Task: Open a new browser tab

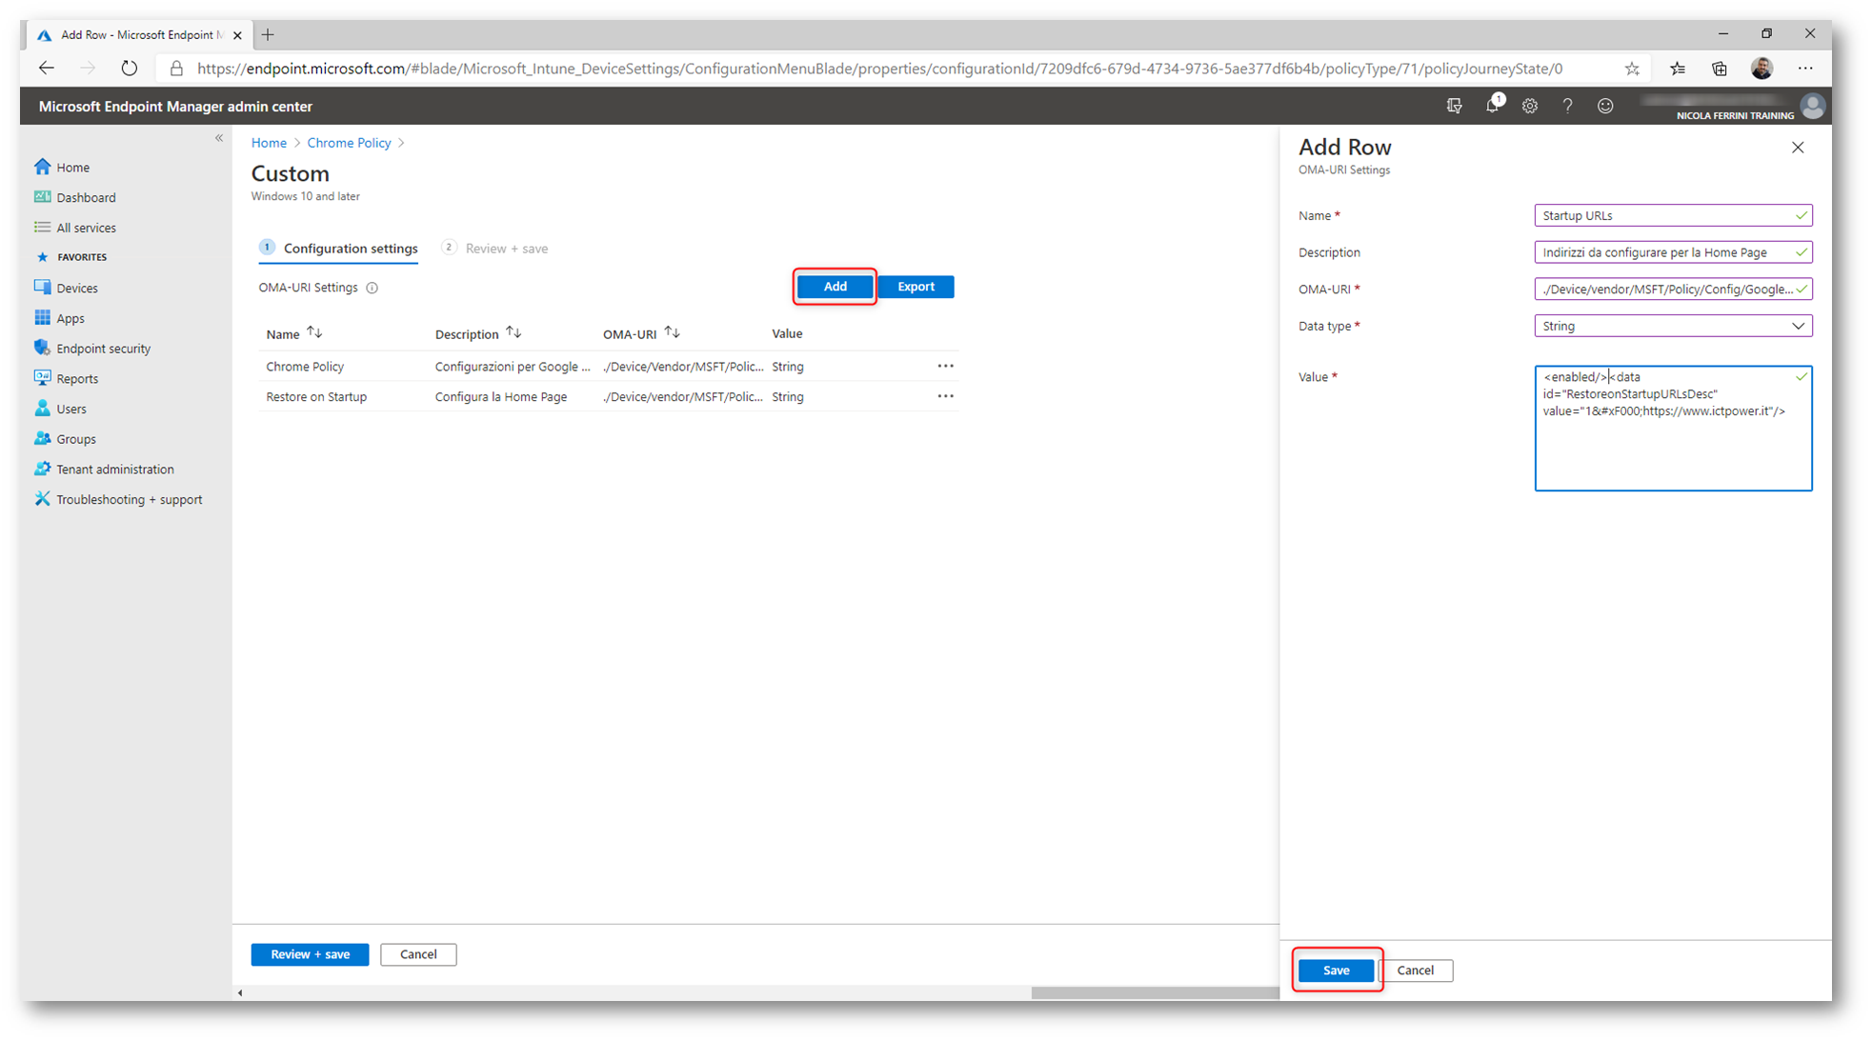Action: [268, 34]
